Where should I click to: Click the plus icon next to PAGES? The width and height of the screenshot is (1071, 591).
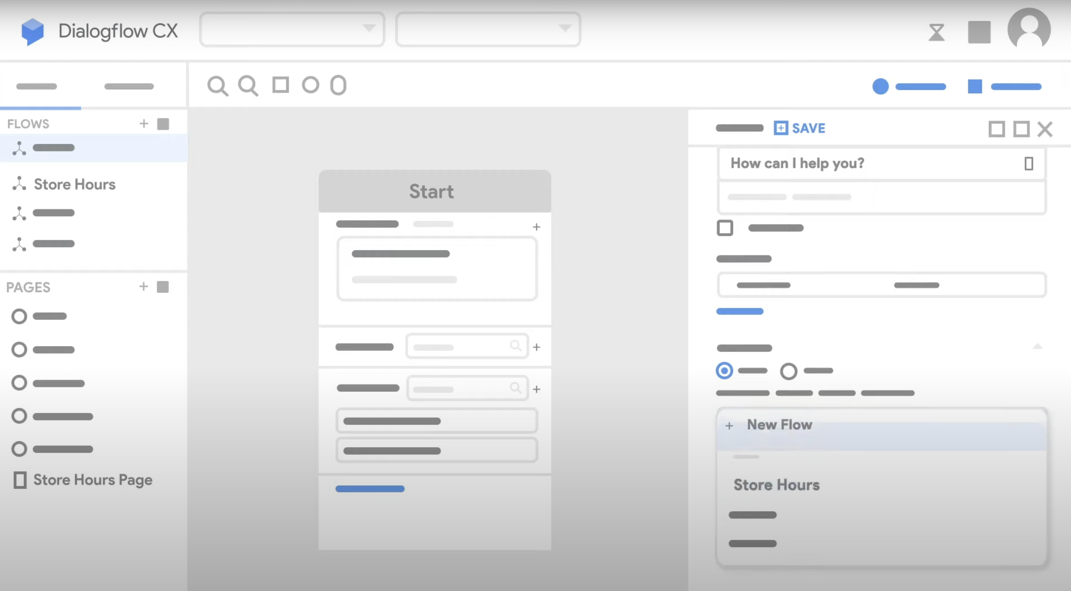[144, 287]
